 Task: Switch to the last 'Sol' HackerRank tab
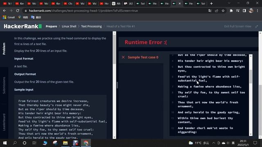(201, 4)
